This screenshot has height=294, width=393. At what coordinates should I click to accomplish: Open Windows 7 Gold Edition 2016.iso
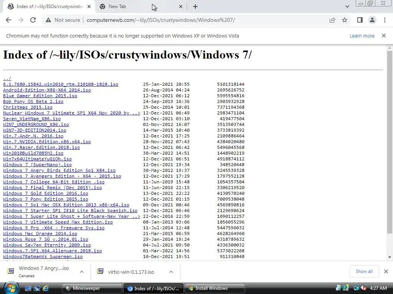(46, 193)
